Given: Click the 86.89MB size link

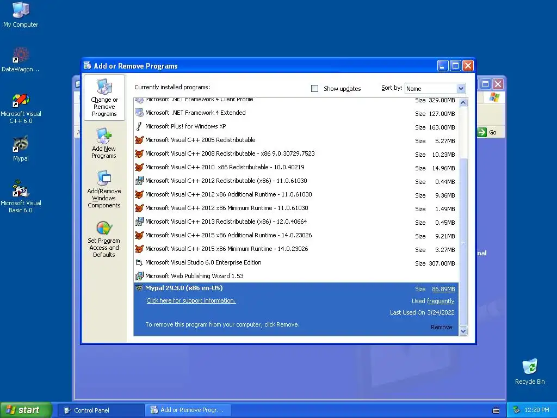Looking at the screenshot, I should click(443, 289).
